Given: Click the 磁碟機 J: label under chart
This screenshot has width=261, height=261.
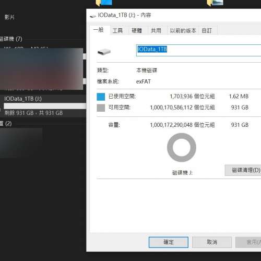Looking at the screenshot, I should click(x=182, y=173).
